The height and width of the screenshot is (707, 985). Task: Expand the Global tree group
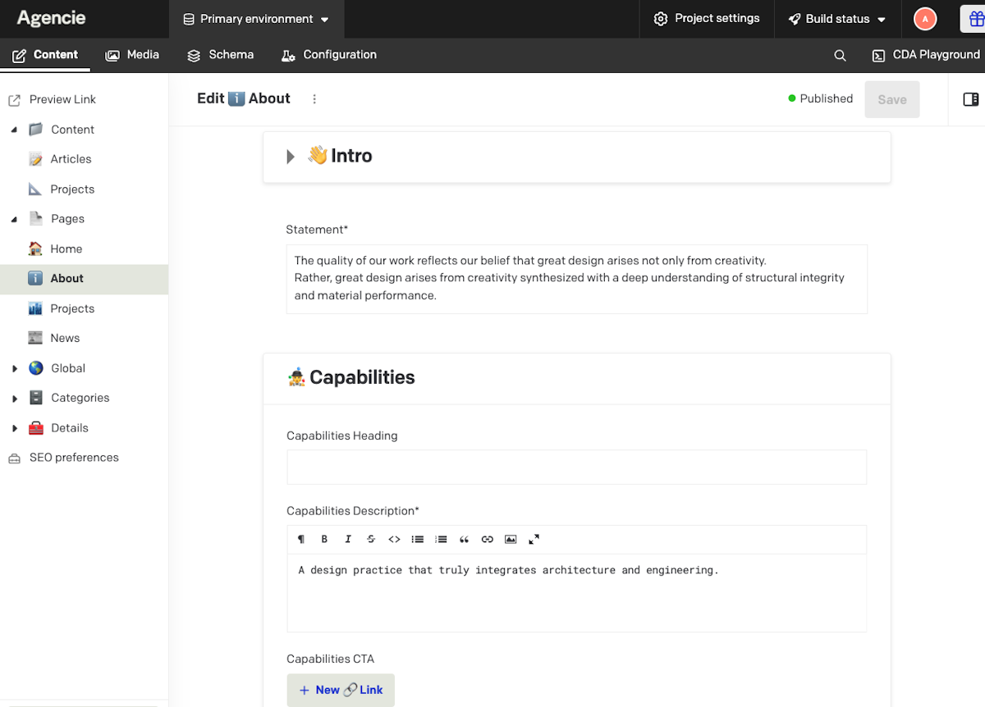click(15, 369)
